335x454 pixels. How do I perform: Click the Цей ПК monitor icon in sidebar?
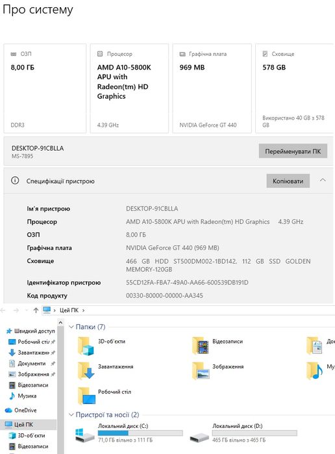click(8, 425)
